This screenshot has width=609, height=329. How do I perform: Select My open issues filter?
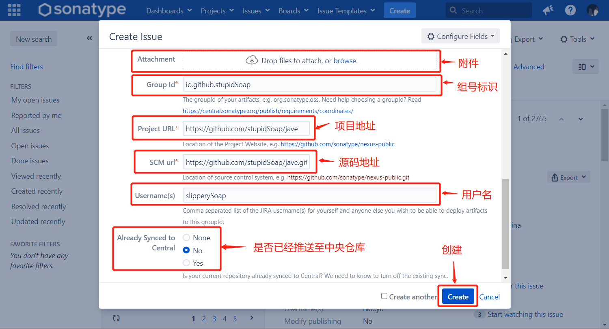pyautogui.click(x=35, y=100)
